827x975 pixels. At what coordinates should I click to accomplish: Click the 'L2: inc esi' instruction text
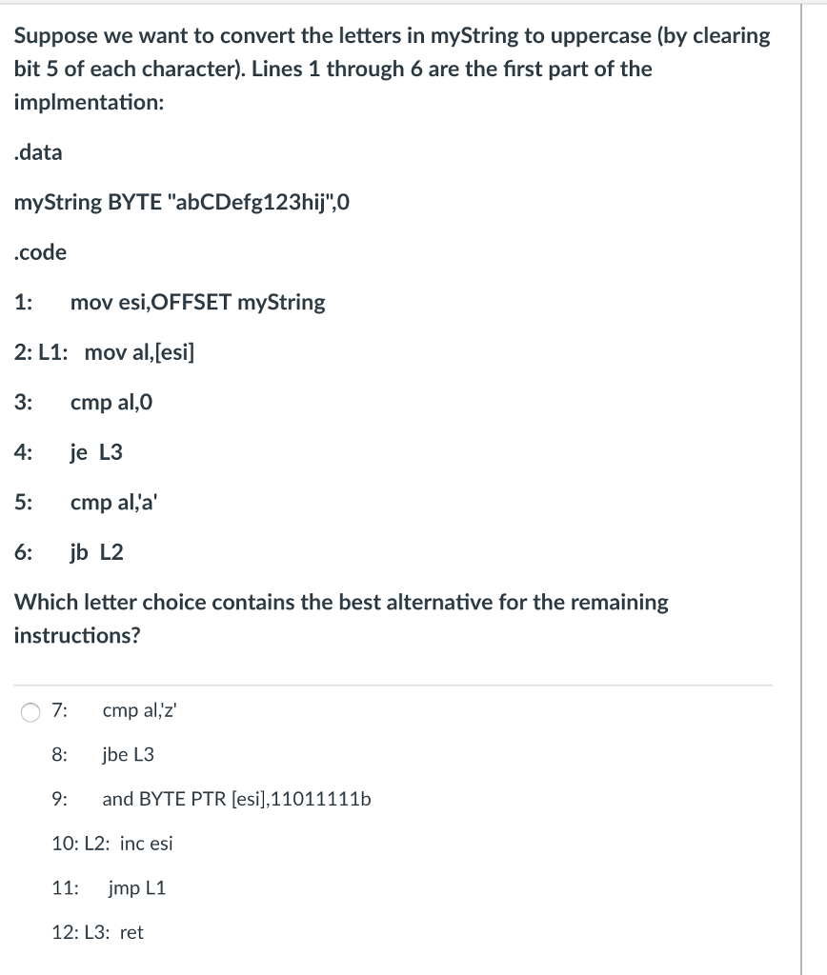110,844
